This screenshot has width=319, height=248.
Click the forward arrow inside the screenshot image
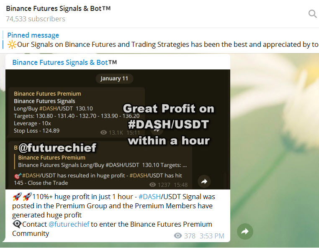click(204, 182)
